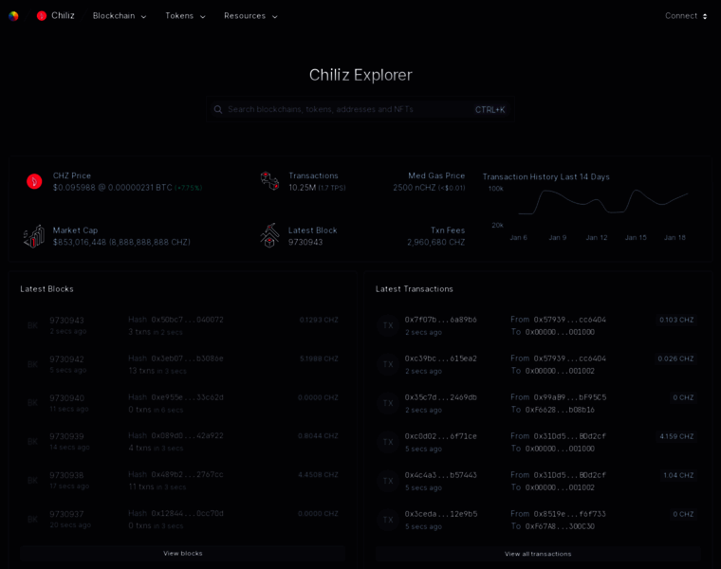Click BK icon for block 9730939
This screenshot has height=569, width=721.
tap(32, 442)
